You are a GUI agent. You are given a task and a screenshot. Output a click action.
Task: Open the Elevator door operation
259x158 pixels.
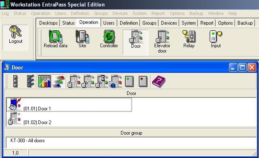tap(162, 42)
